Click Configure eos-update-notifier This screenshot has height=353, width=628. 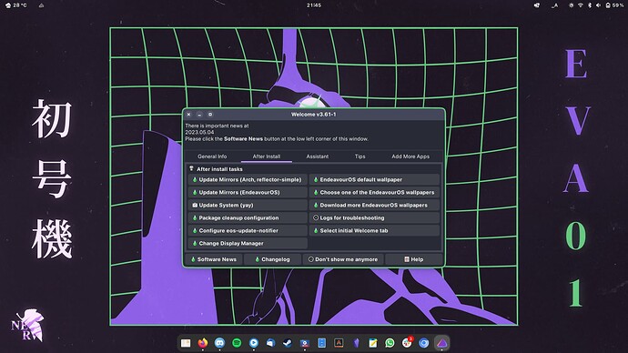coord(248,230)
